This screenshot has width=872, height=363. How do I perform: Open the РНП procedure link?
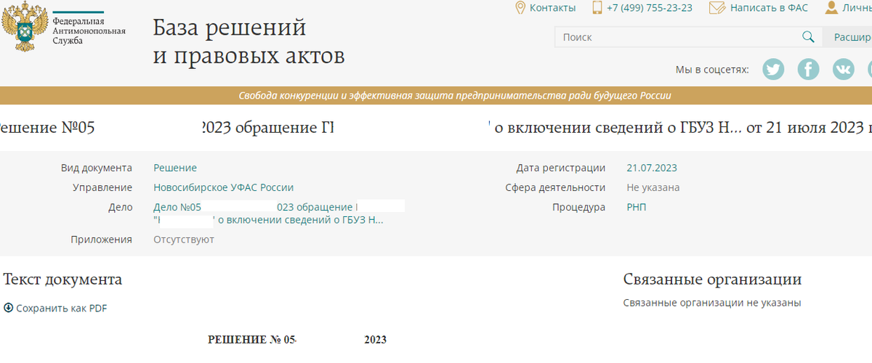(x=636, y=207)
